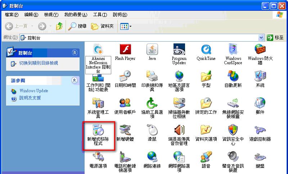
Task: Go up one folder level
Action: click(x=59, y=26)
